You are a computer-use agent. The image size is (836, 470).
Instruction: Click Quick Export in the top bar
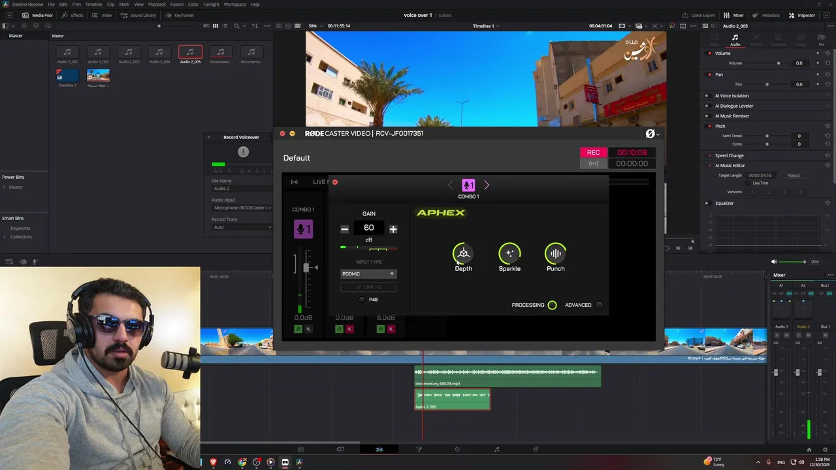(698, 15)
